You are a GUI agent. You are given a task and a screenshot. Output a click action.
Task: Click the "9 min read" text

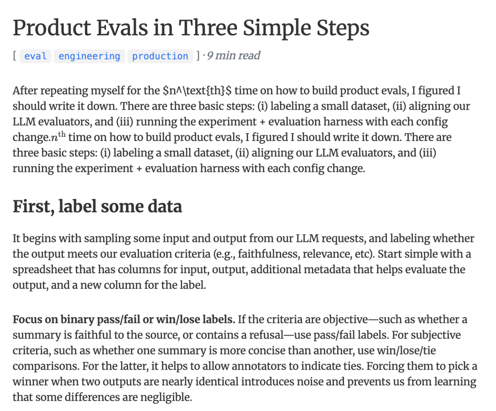pyautogui.click(x=233, y=56)
